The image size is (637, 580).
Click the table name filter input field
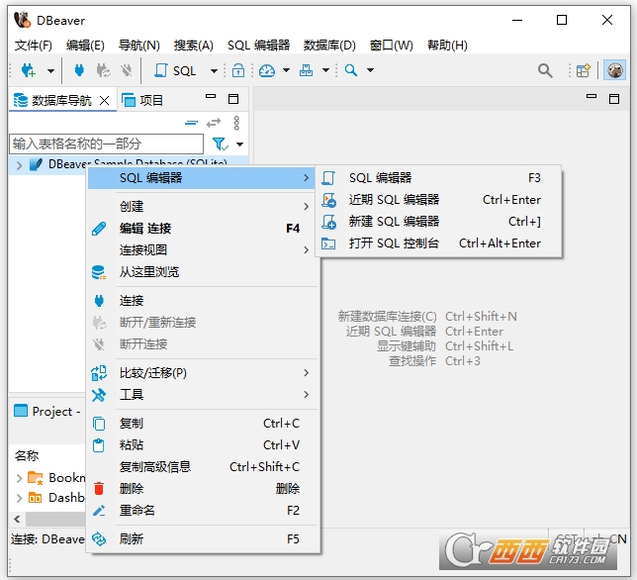106,144
